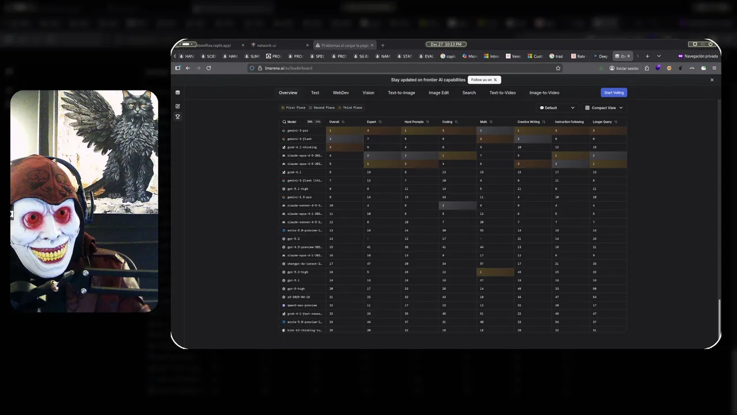
Task: Select the grok-4.1-thinking model row
Action: point(454,148)
